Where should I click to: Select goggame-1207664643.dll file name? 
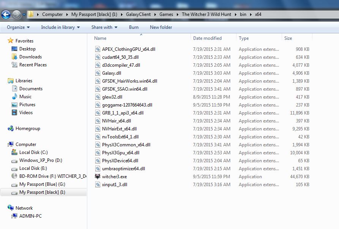(x=127, y=105)
